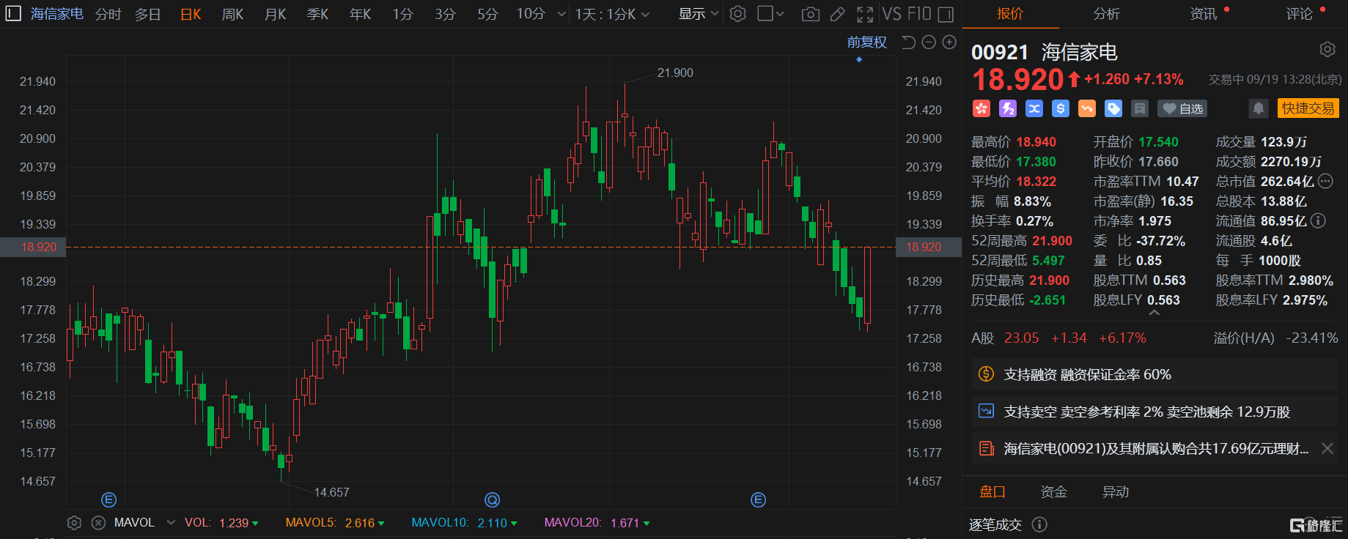Zoom in the chart with plus icon
This screenshot has width=1348, height=539.
pos(949,42)
